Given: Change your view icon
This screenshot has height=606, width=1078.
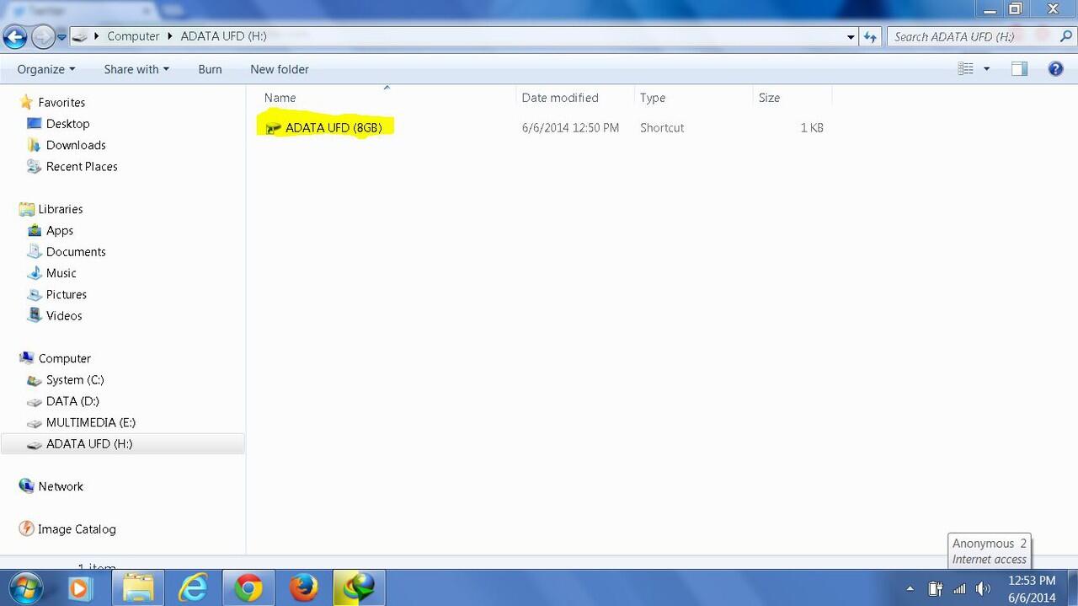Looking at the screenshot, I should tap(966, 69).
